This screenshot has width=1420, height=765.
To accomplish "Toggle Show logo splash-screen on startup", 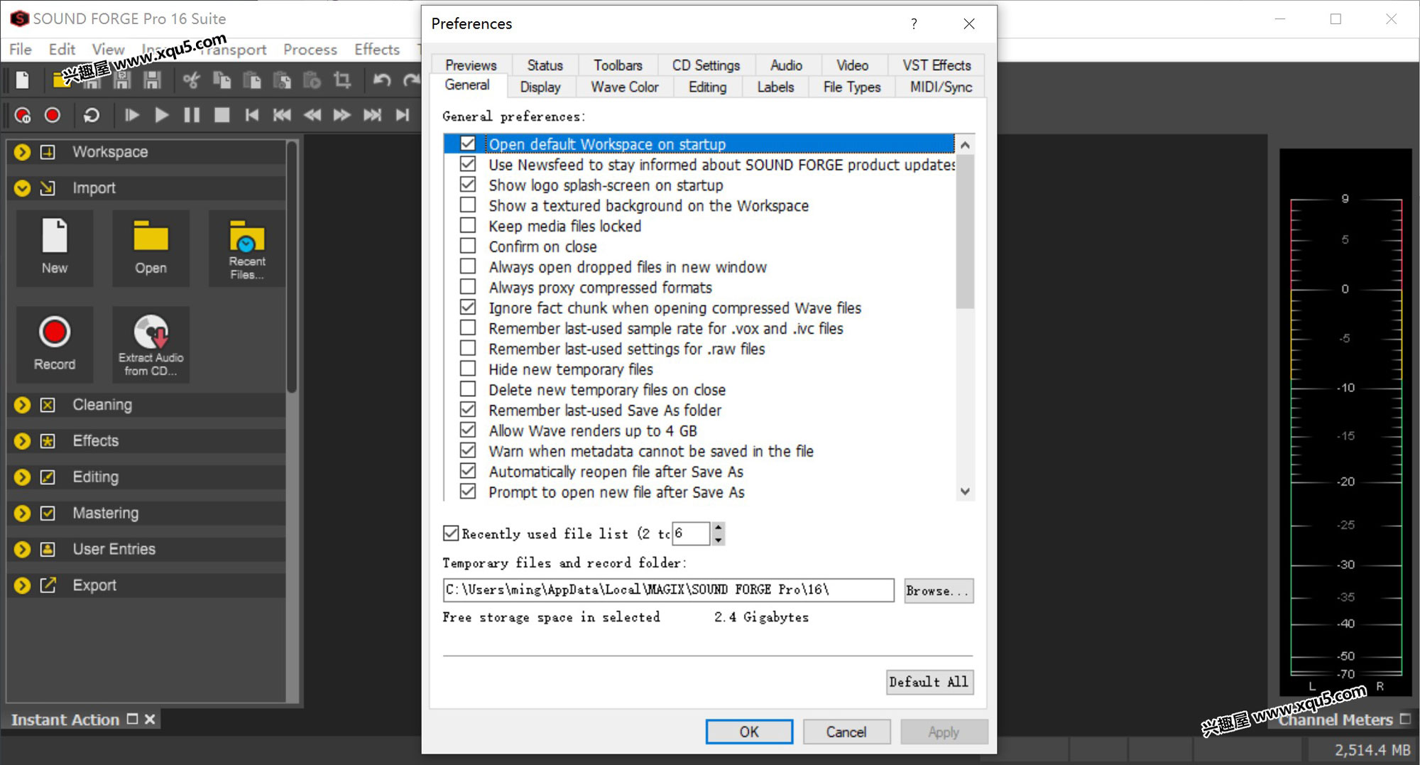I will [467, 185].
